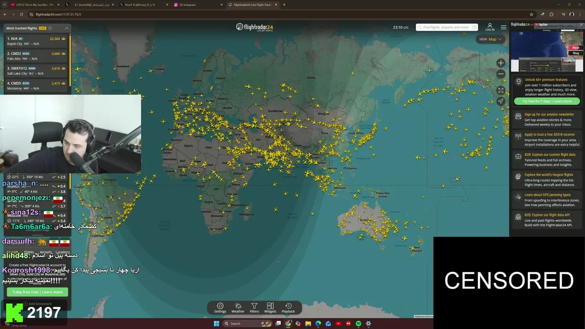Switch to the X Iranintl tab
Viewport: 585px width, 329px height.
[90, 5]
